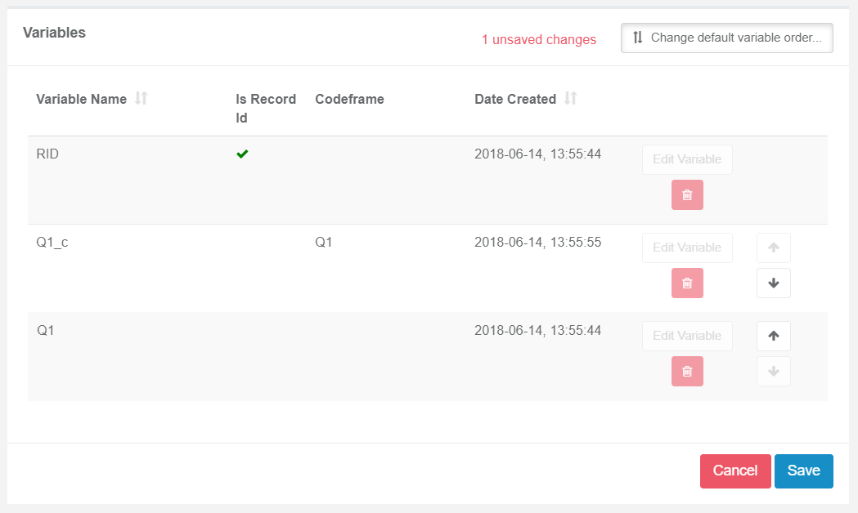Click the Codeframe column header

[349, 99]
